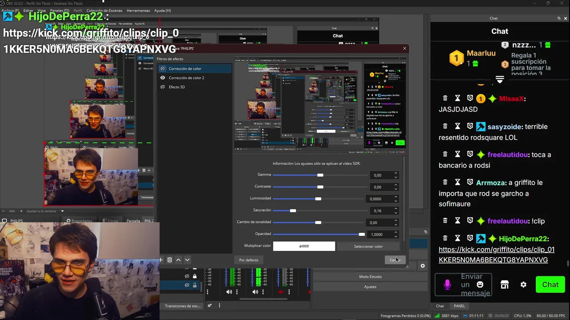Open the Paneles menu
This screenshot has height=320, width=570.
[60, 10]
